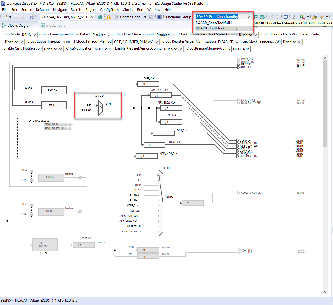Click the Update Code checkbox button
Viewport: 333px width, 305px height.
tap(116, 17)
